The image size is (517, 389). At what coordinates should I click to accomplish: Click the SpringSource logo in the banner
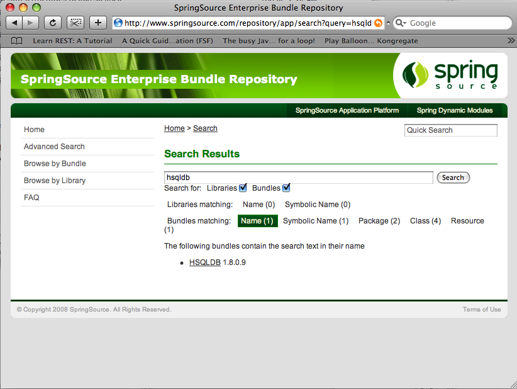[x=450, y=76]
